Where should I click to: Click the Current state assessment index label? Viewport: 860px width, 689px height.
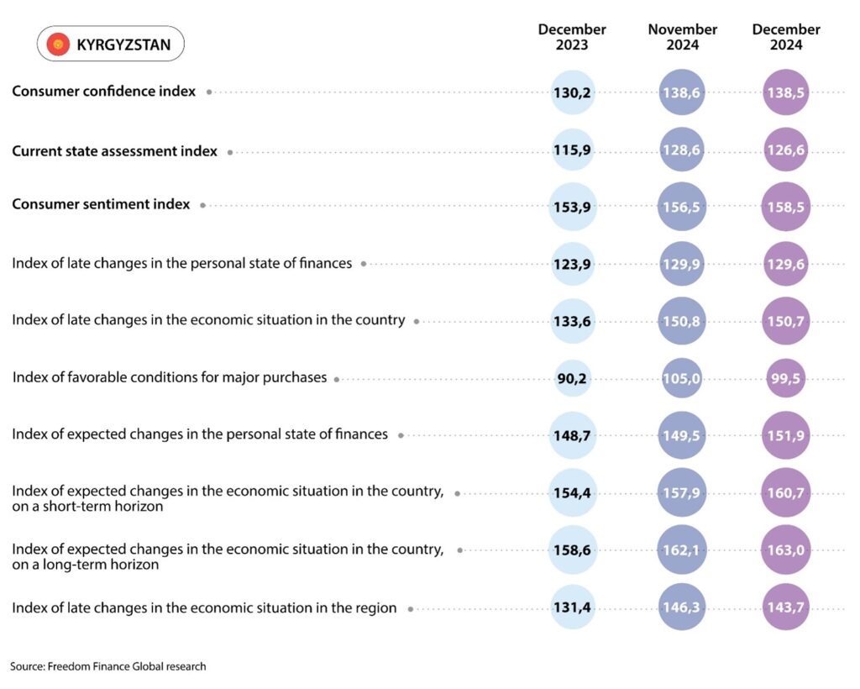pos(114,151)
